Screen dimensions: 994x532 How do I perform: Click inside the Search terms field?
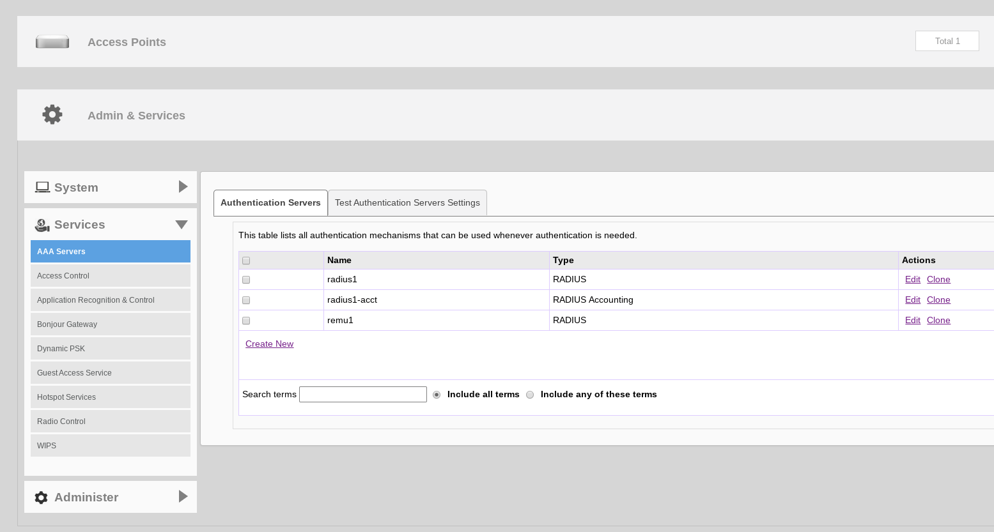point(362,394)
